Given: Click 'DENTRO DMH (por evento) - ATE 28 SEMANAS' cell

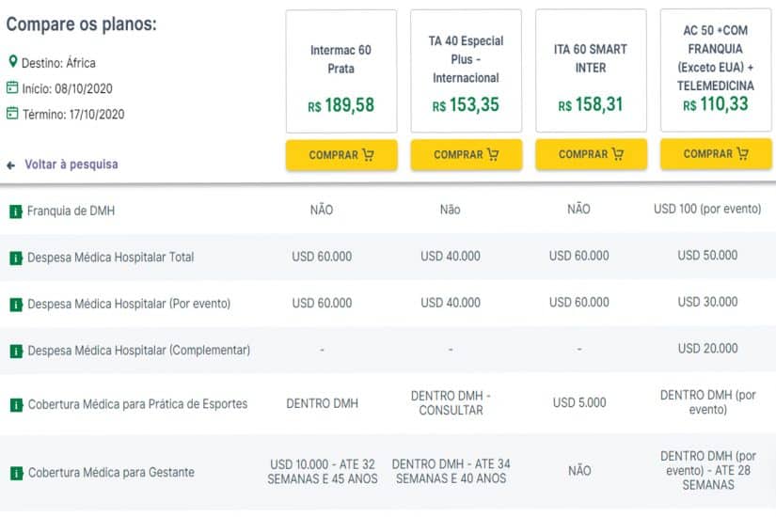Looking at the screenshot, I should [x=708, y=471].
